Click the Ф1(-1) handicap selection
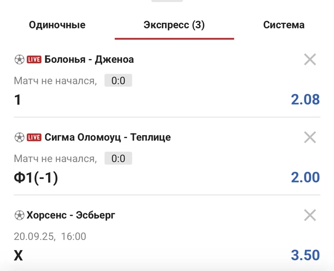334x271 pixels. tap(36, 178)
